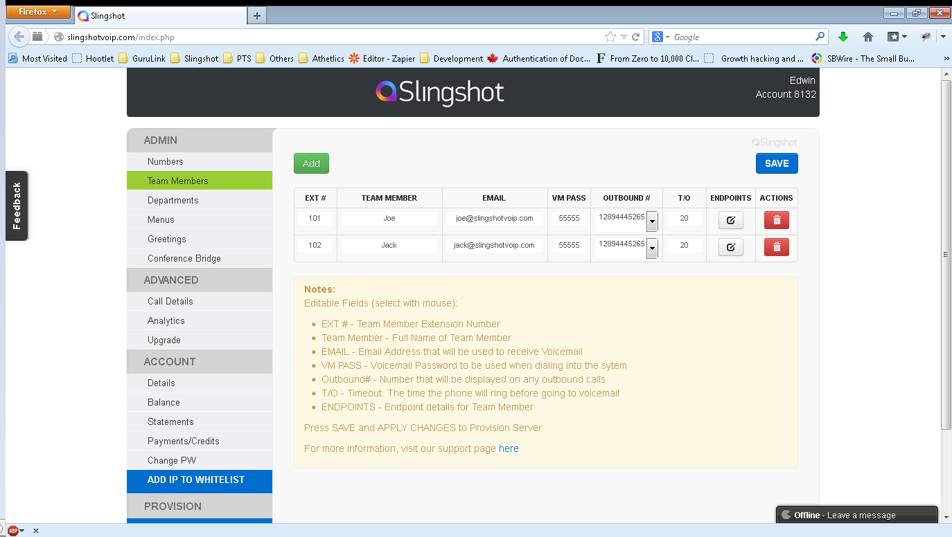
Task: Edit endpoints for team member Jack
Action: tap(730, 247)
